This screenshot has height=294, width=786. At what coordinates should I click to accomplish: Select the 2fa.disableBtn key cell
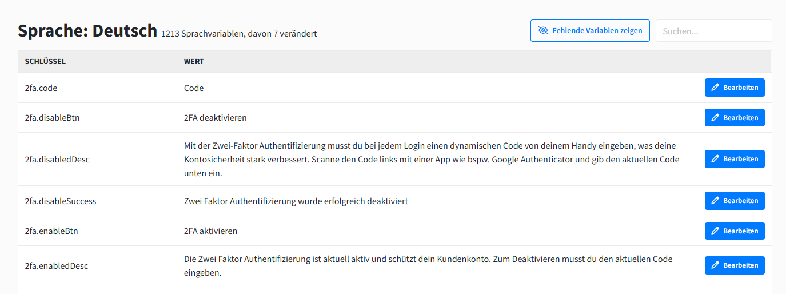pyautogui.click(x=55, y=118)
